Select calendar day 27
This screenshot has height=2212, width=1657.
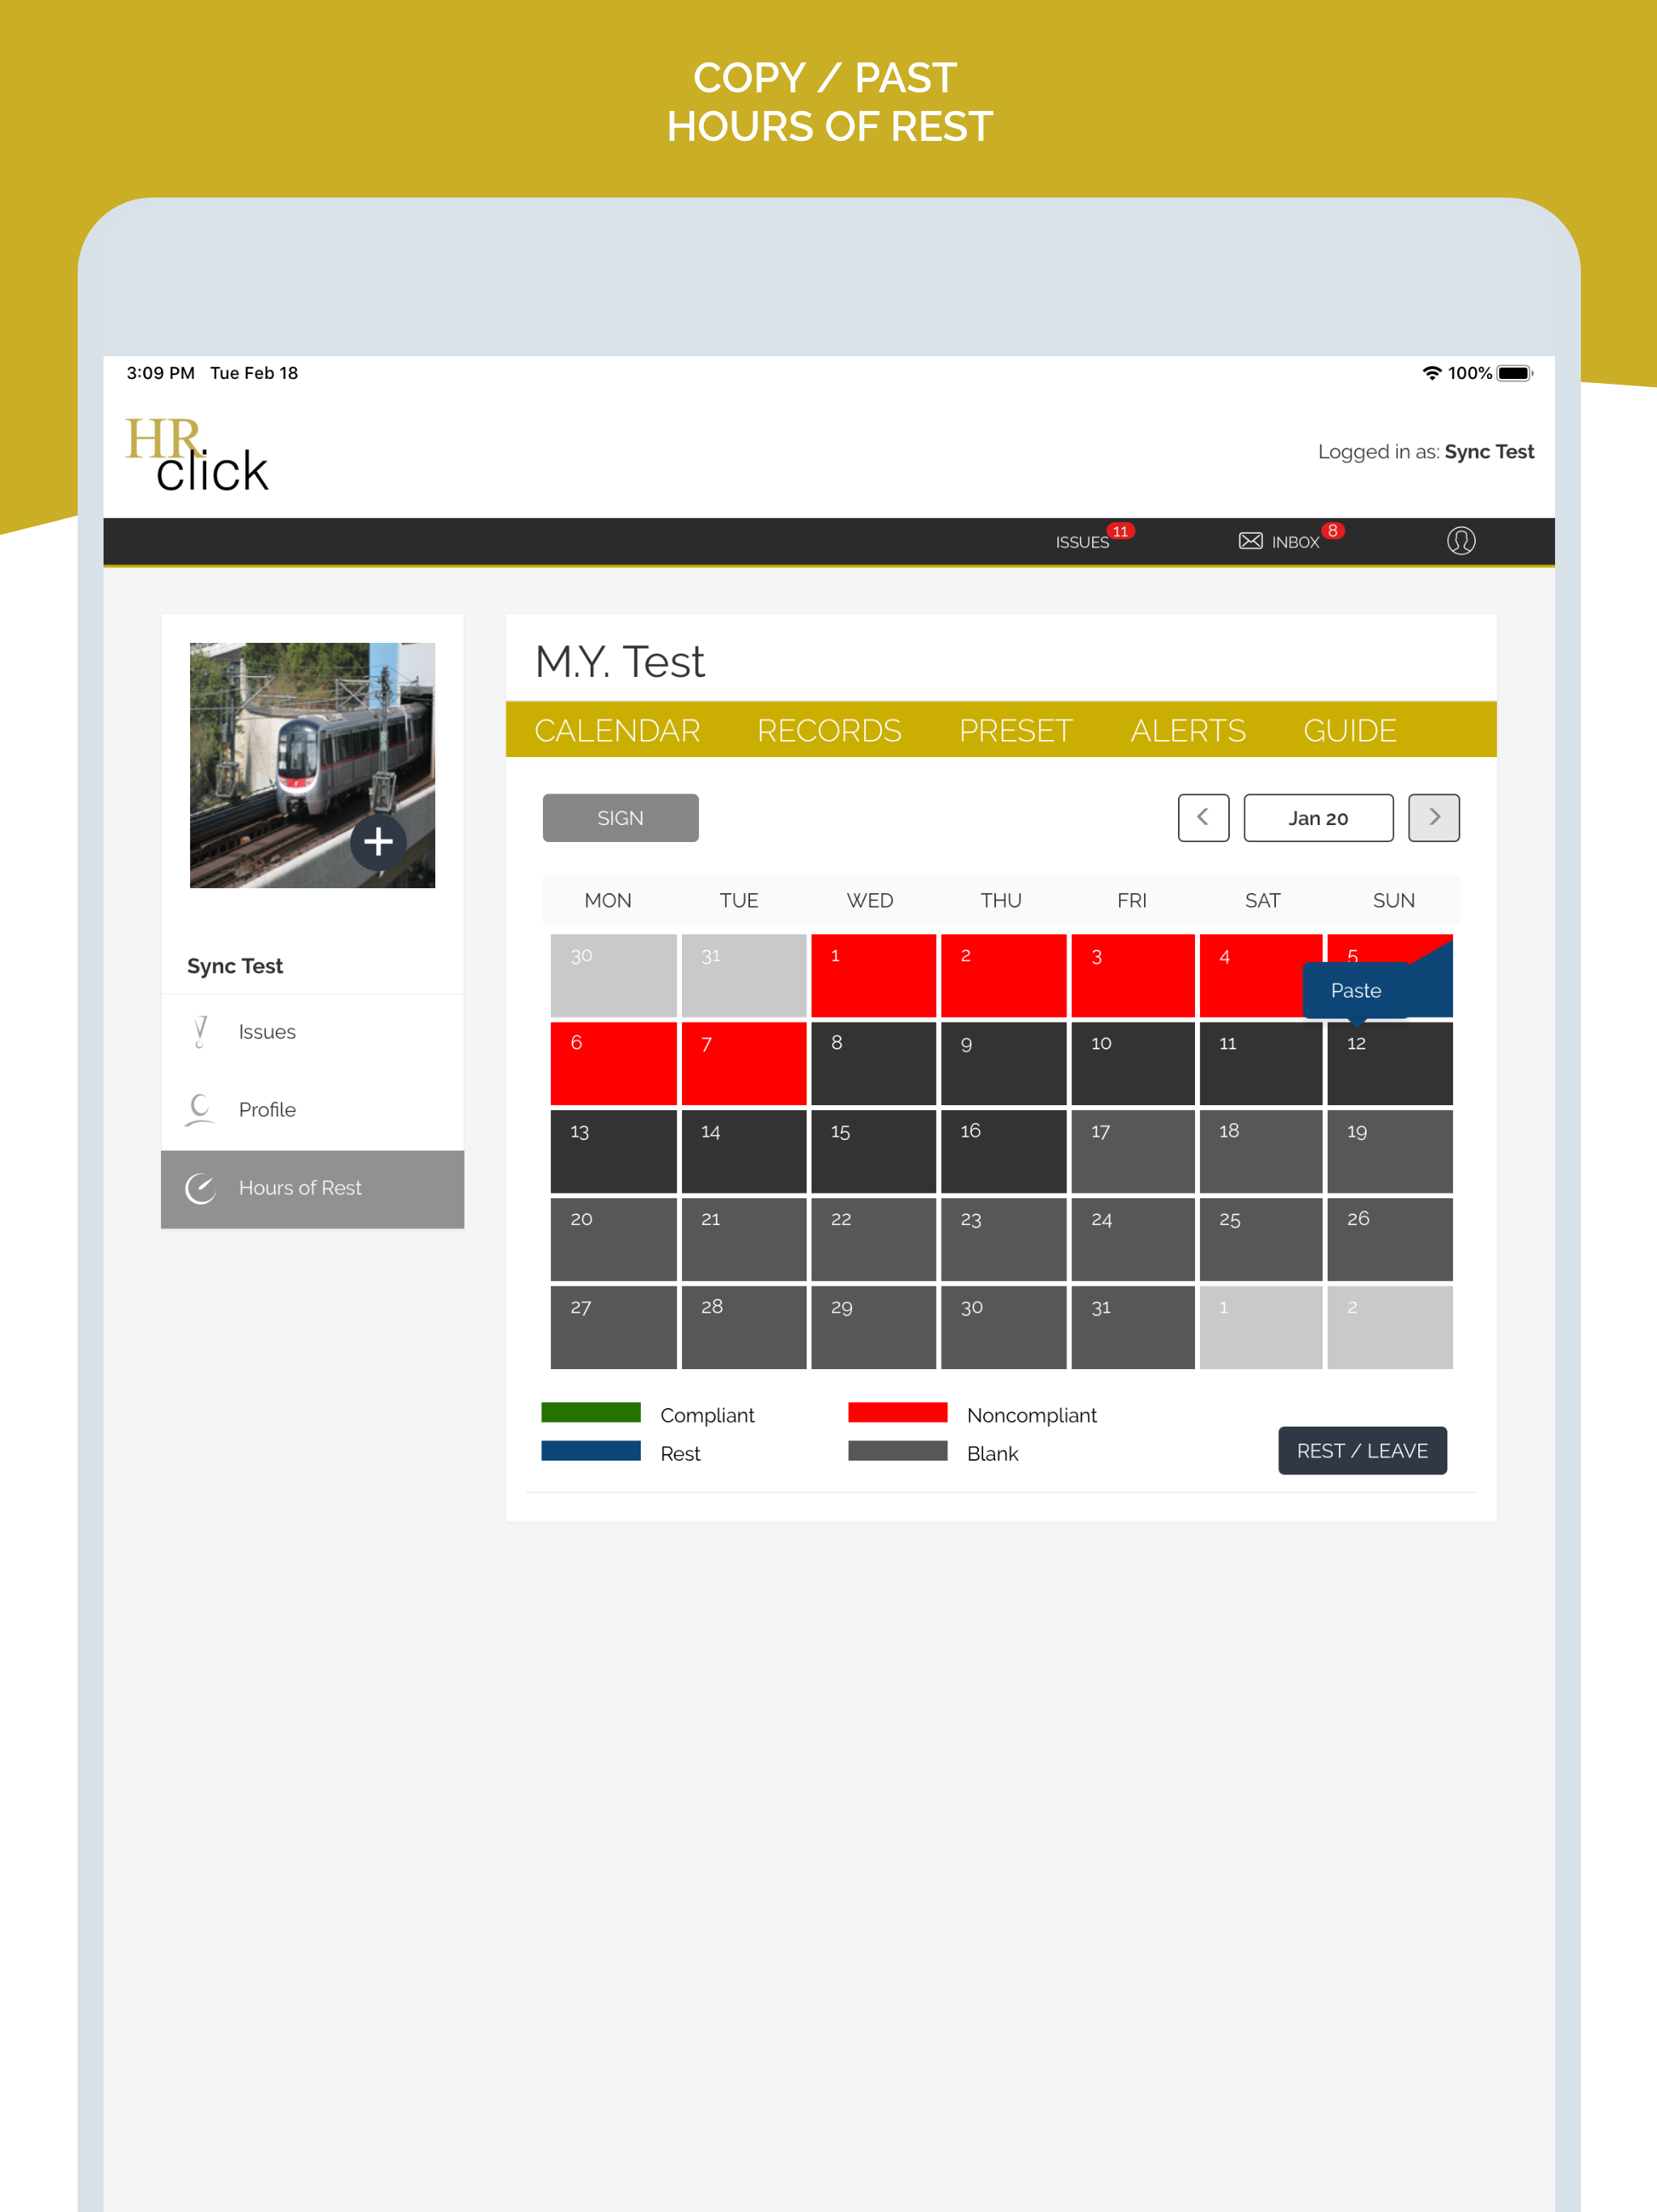click(613, 1327)
